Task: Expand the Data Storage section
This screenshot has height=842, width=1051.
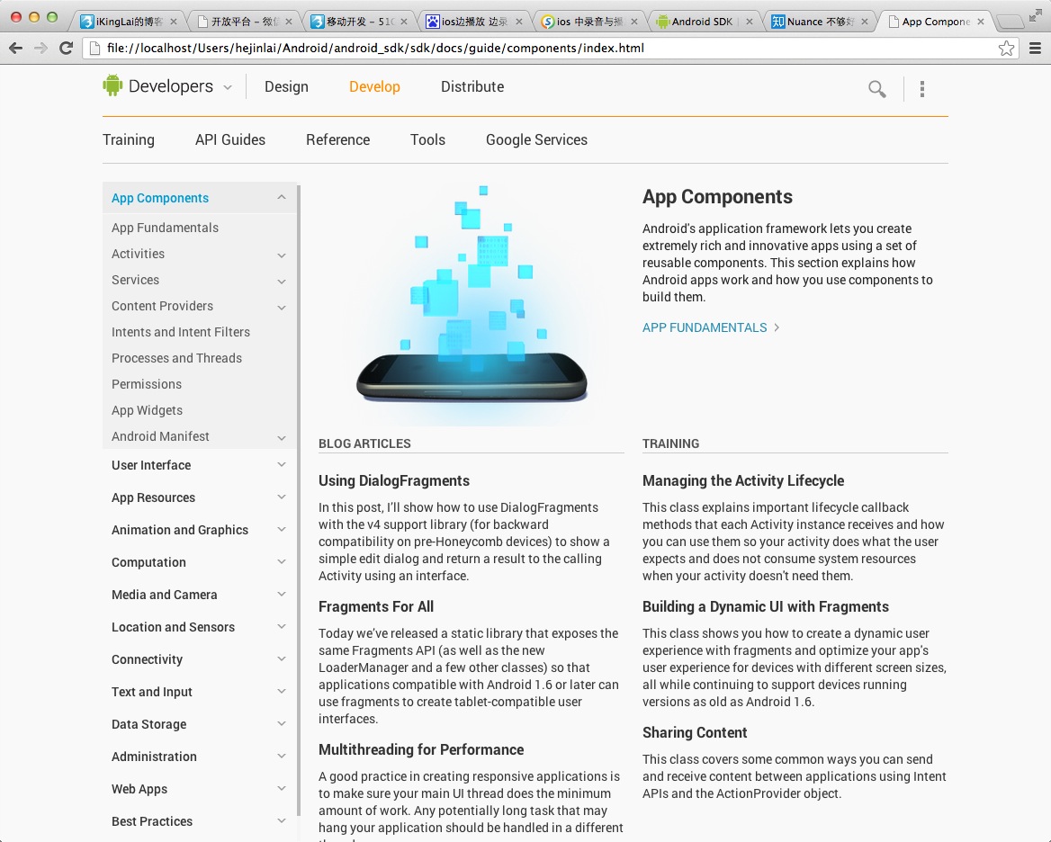Action: coord(282,723)
